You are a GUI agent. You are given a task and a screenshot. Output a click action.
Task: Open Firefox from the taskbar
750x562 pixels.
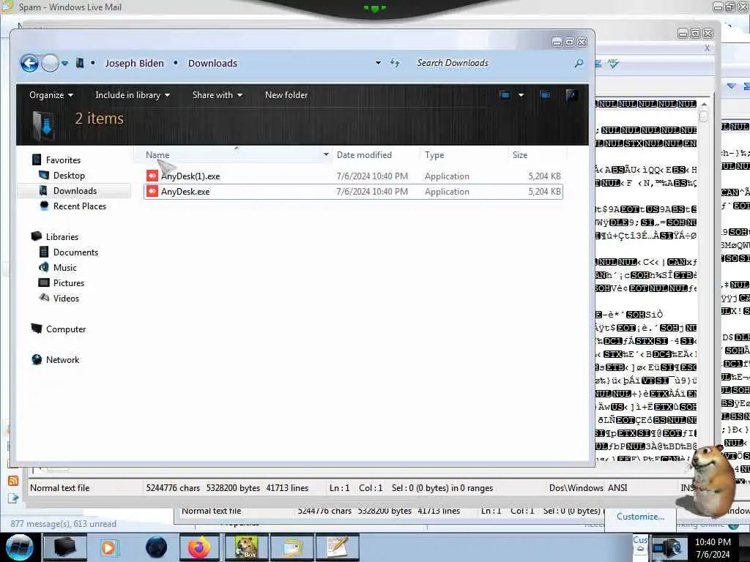tap(199, 547)
